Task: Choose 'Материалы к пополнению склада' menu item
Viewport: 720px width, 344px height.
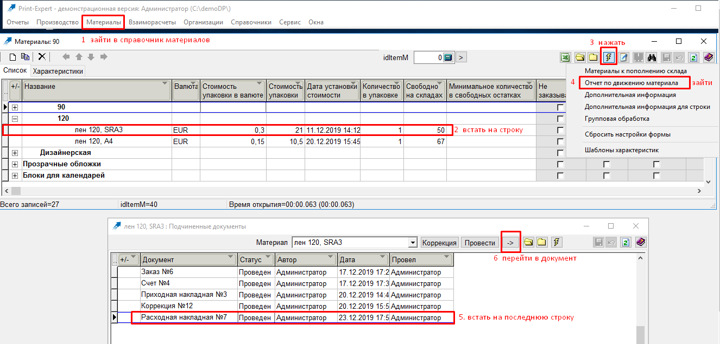Action: click(x=636, y=71)
